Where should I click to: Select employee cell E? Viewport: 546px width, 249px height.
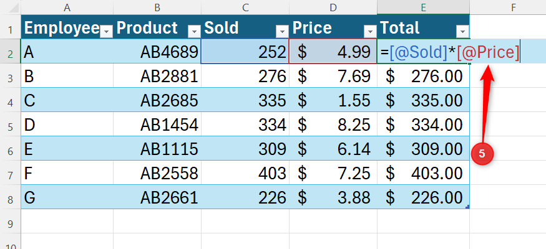67,148
